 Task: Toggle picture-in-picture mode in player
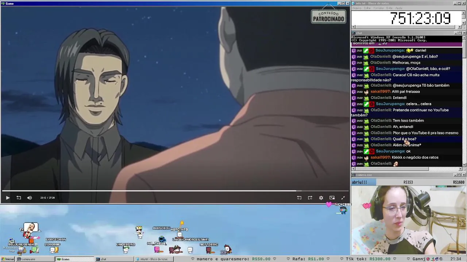click(332, 198)
